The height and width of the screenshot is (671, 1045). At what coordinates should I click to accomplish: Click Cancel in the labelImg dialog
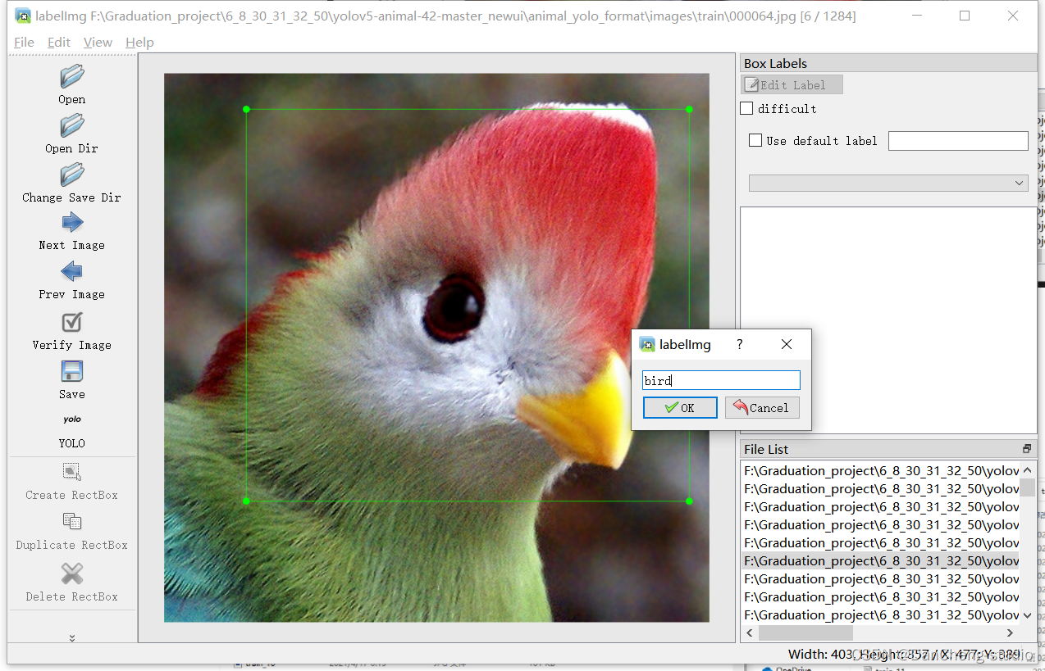(762, 408)
